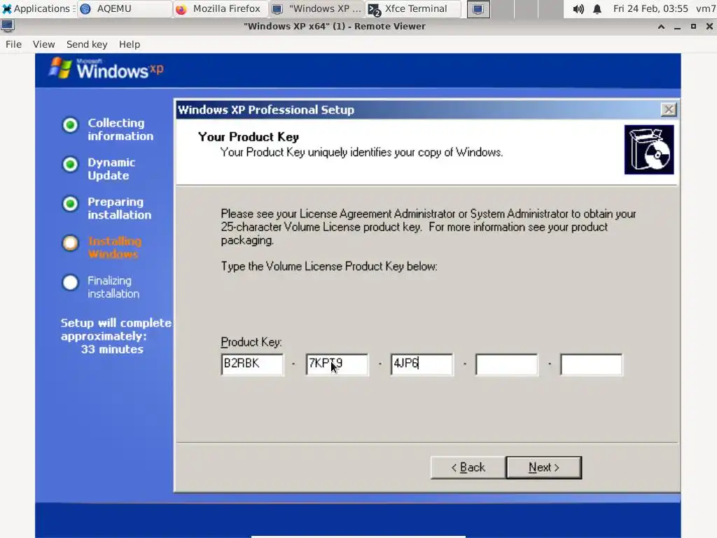Select the "Windows XP ..." taskbar entry
Viewport: 717px width, 538px height.
(316, 8)
